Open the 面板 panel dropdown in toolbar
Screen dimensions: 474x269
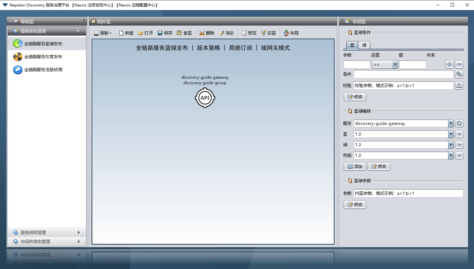pyautogui.click(x=102, y=33)
